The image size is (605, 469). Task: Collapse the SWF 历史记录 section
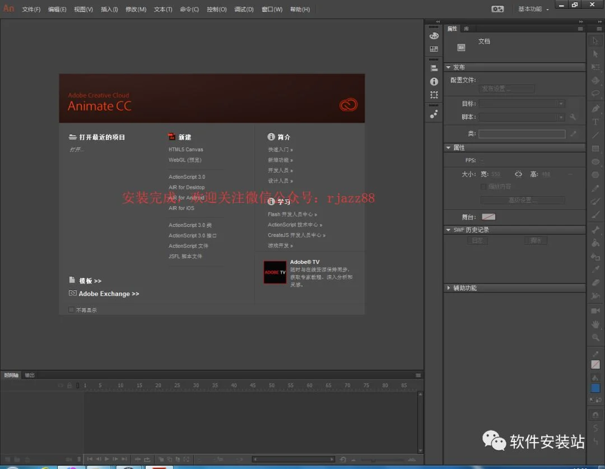(x=448, y=230)
